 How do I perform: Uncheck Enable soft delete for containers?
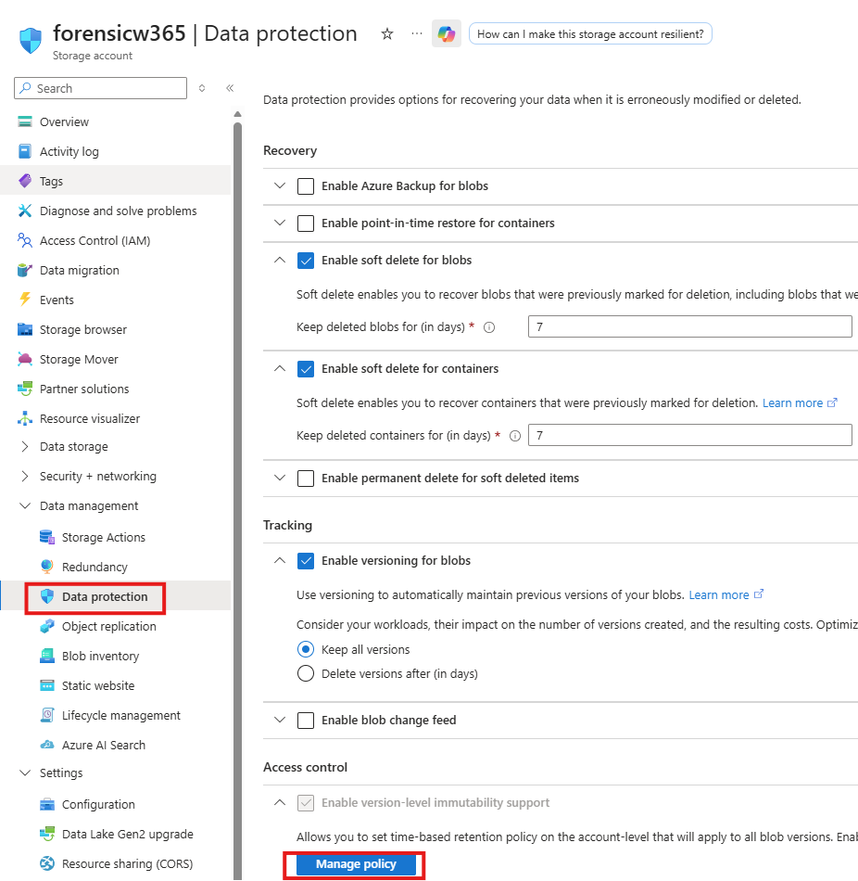pos(306,368)
